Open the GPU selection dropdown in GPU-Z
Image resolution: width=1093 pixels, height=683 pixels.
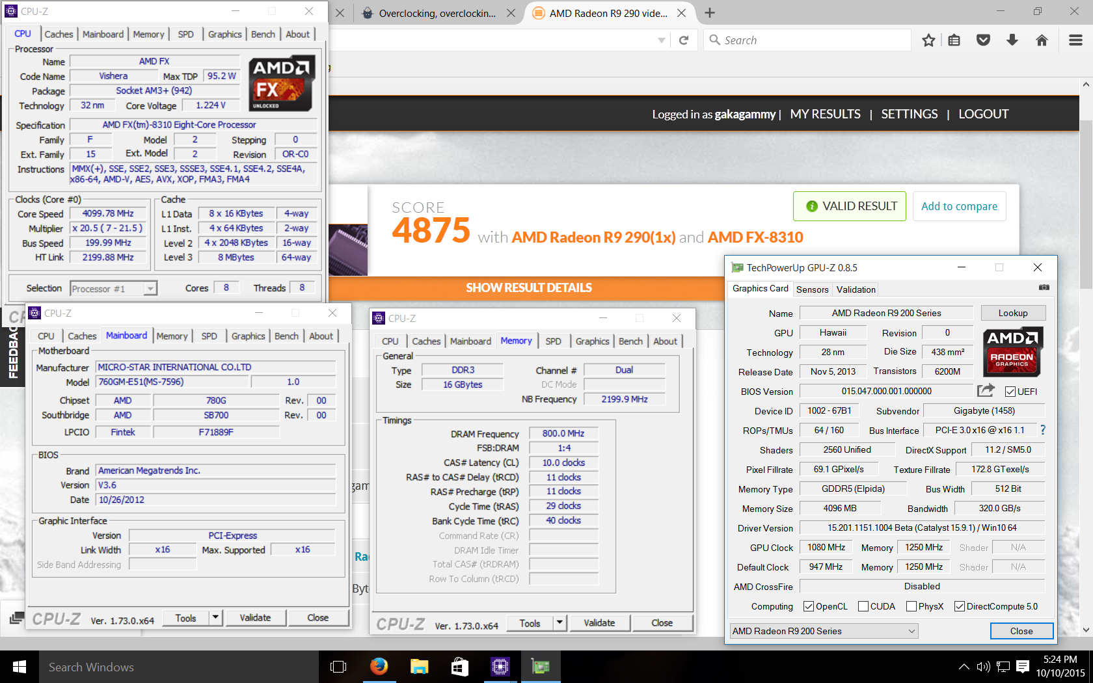tap(824, 631)
